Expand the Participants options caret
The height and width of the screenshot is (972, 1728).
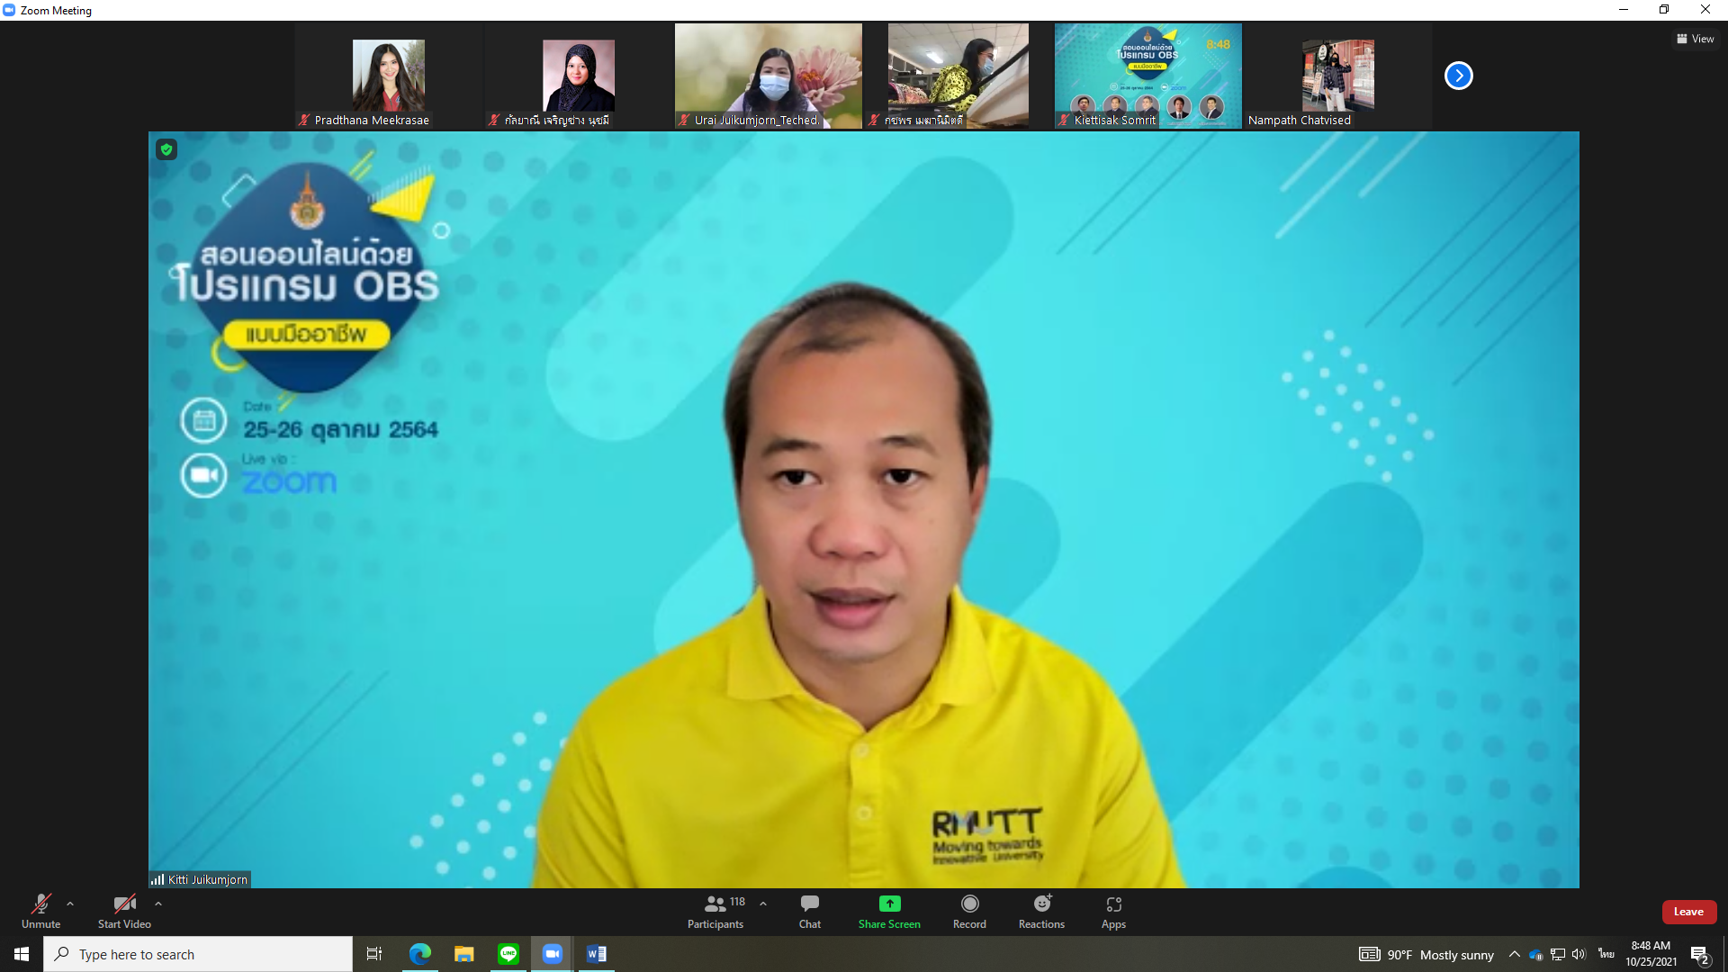click(763, 904)
